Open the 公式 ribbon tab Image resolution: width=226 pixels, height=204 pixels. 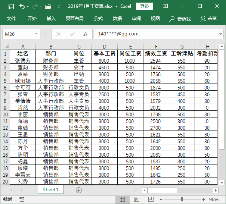click(x=98, y=19)
